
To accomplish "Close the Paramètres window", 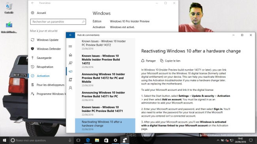I will coord(174,3).
